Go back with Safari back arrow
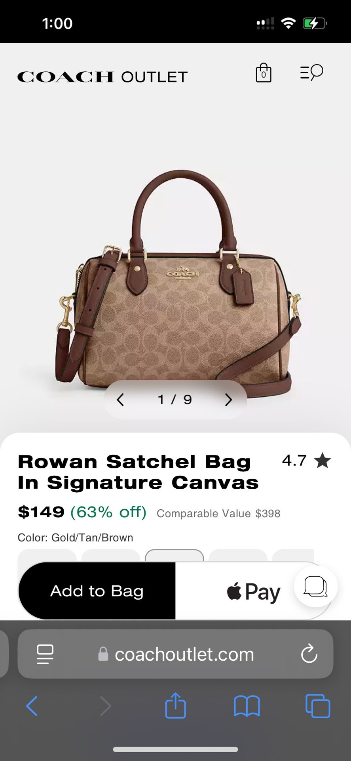 pyautogui.click(x=32, y=706)
